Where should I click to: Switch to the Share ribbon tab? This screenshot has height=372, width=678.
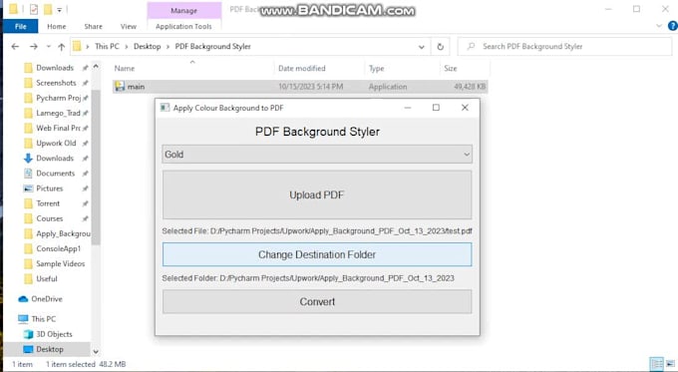[x=94, y=26]
